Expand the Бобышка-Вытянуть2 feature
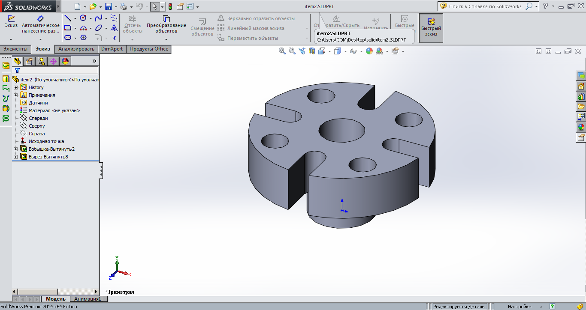586x310 pixels. click(16, 149)
